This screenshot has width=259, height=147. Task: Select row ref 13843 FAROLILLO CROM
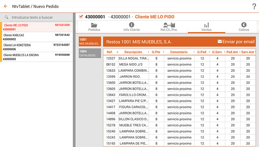point(179,95)
